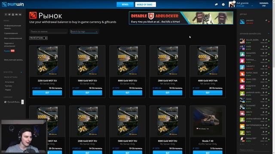Open the Турниры sidebar sub-item
The height and width of the screenshot is (154, 275).
point(9,86)
